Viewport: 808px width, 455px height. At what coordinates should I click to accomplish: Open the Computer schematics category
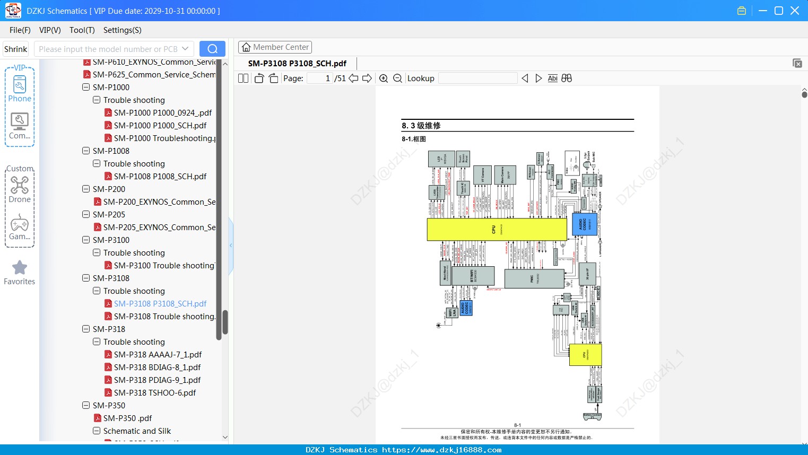click(x=20, y=126)
